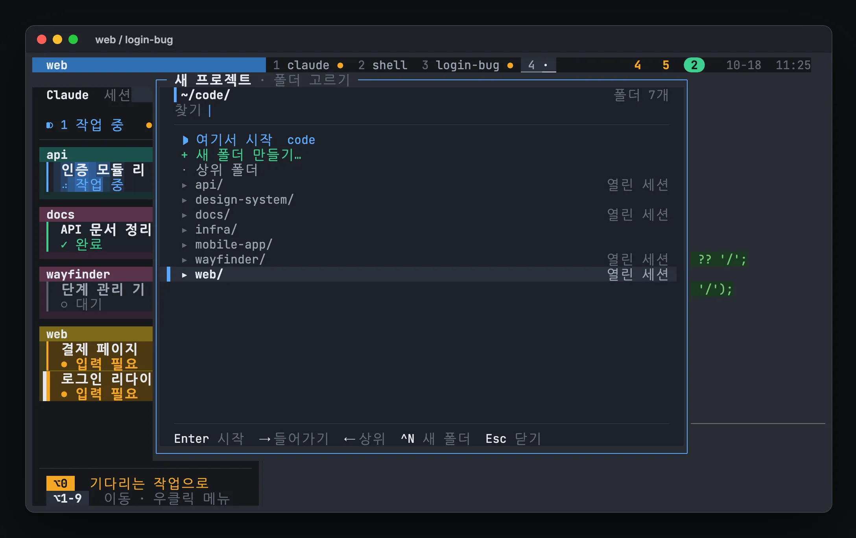Switch to tab 2 shell

[383, 65]
